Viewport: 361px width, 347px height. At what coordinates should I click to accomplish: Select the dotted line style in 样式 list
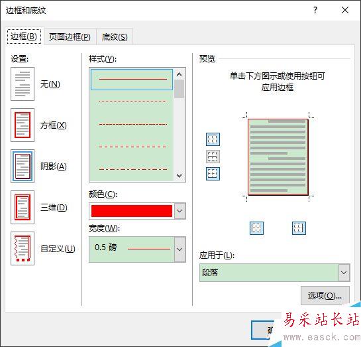tap(132, 102)
